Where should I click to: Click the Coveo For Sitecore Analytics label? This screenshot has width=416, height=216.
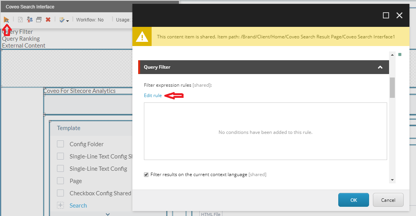click(x=80, y=91)
